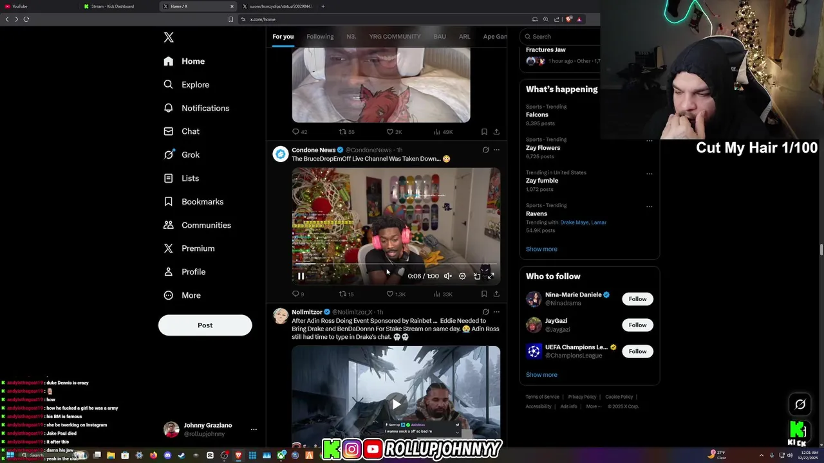The image size is (824, 463).
Task: Follow Nina-Marie Daniele
Action: pyautogui.click(x=637, y=299)
